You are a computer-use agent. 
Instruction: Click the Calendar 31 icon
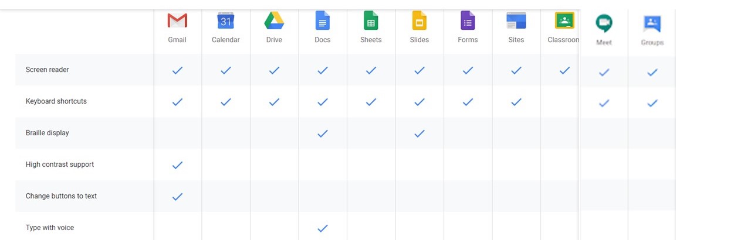[x=226, y=20]
